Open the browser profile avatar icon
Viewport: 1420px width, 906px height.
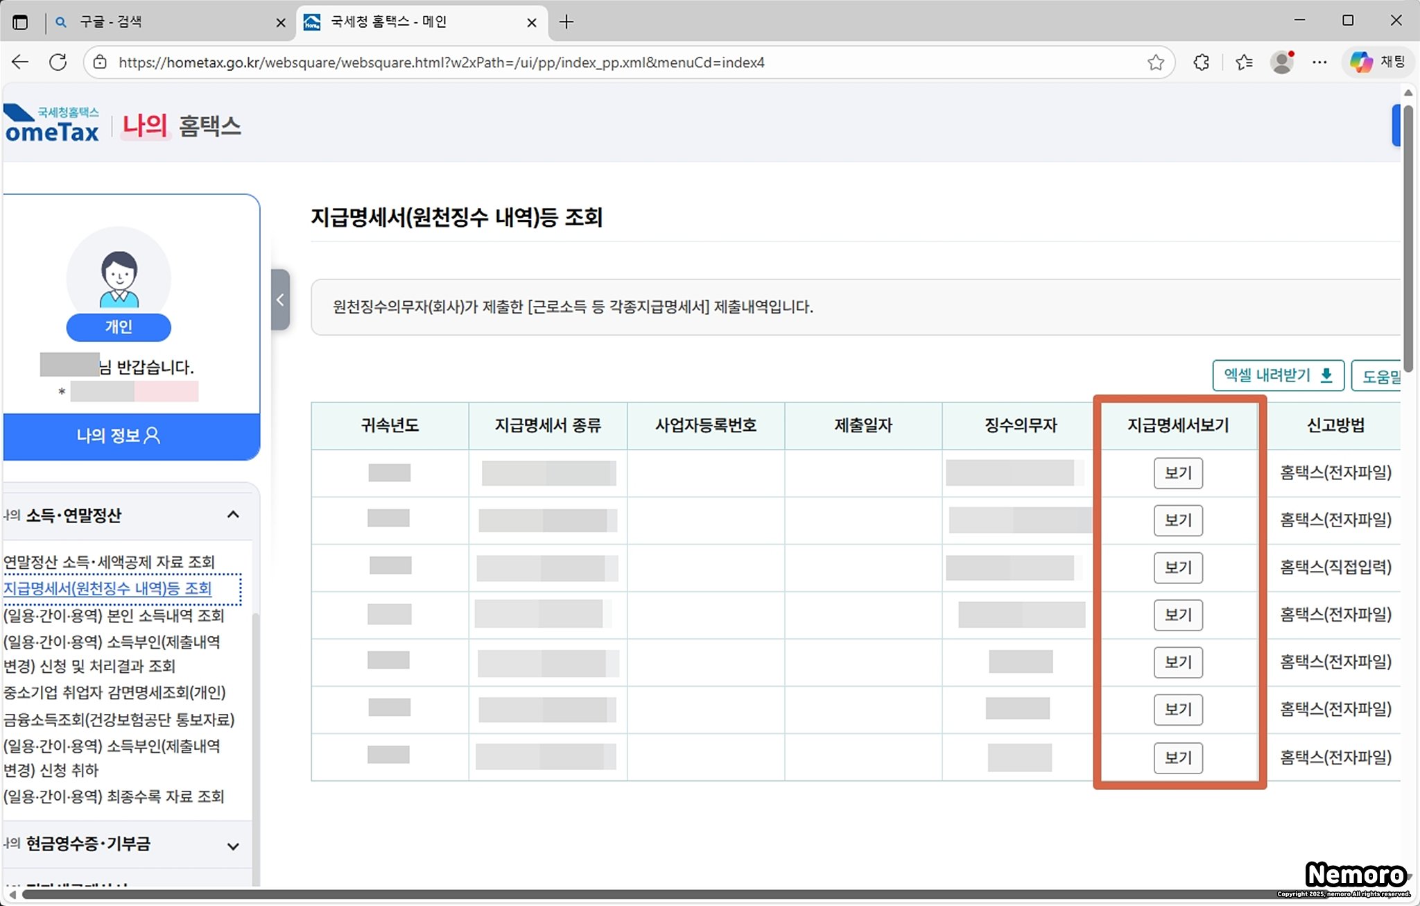tap(1282, 62)
